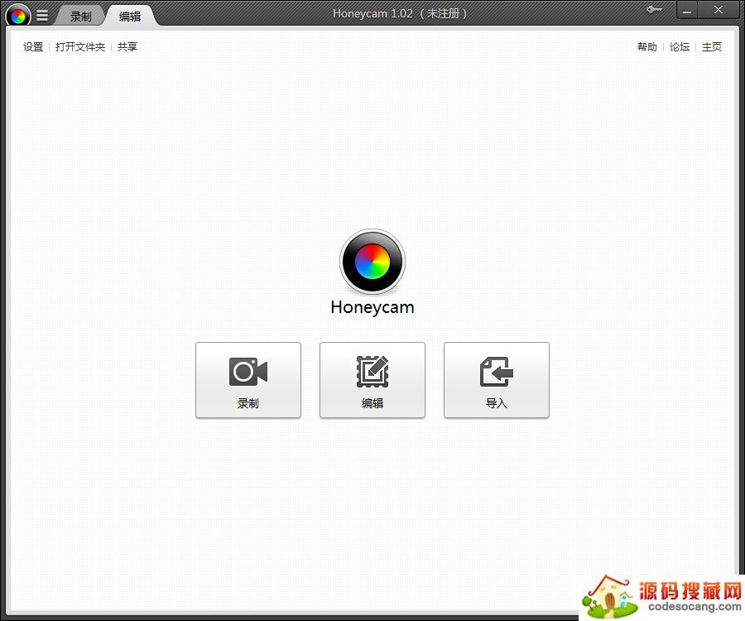Open the 帮助 link

(x=647, y=46)
